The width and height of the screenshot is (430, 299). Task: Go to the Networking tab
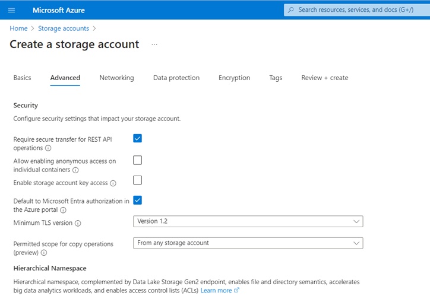[x=116, y=78]
